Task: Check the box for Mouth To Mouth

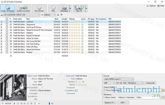Action: tap(7, 36)
